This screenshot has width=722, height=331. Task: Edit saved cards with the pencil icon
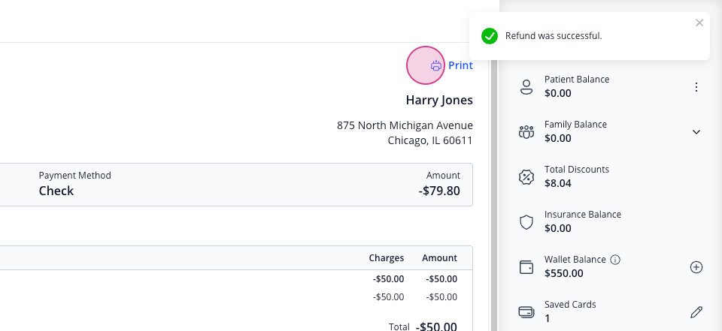pos(696,312)
